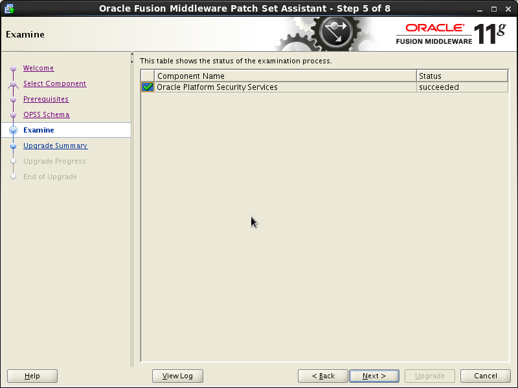Screen dimensions: 518x388
Task: Open the Prerequisites step link
Action: pos(46,99)
